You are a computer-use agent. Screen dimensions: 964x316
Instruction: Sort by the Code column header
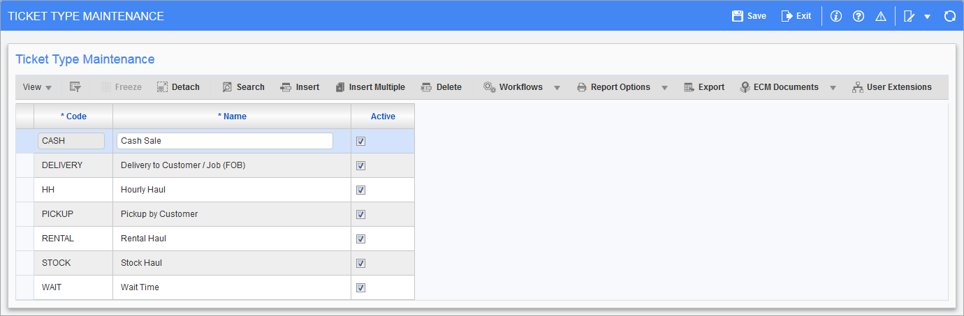(73, 116)
